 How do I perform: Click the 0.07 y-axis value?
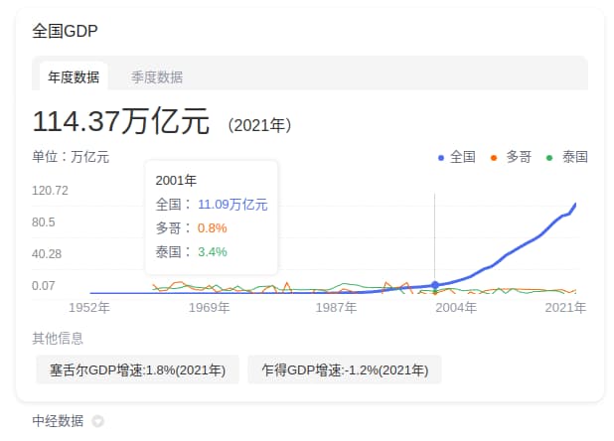(x=44, y=286)
